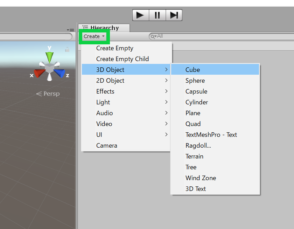
Task: Open the Create dropdown in Hierarchy
Action: 94,36
